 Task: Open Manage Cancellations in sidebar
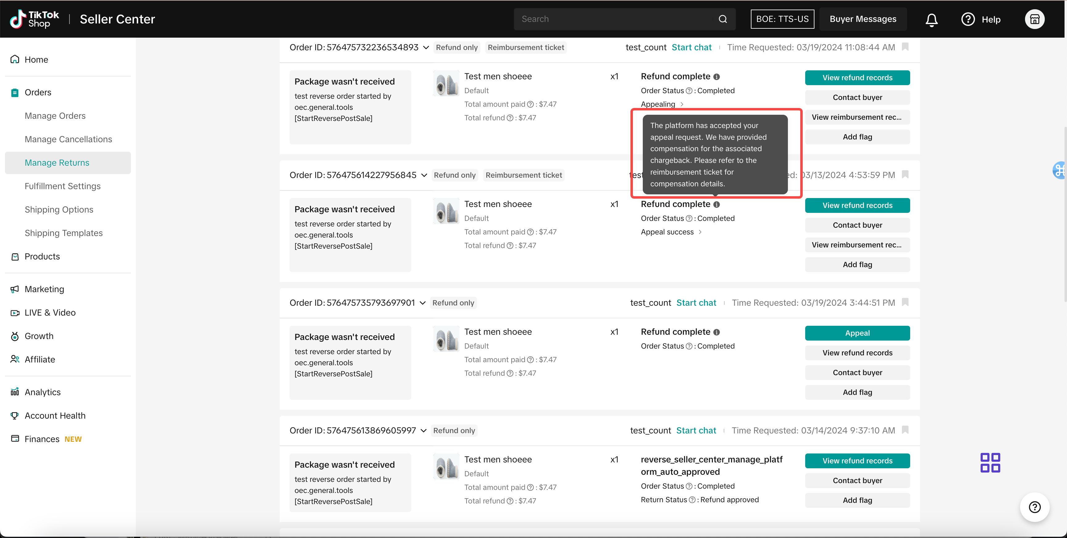[68, 139]
